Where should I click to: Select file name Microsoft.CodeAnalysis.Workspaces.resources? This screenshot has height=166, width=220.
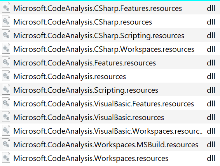coord(91,159)
